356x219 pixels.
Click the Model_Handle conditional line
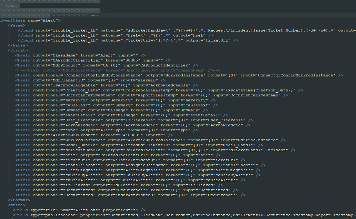[139, 145]
